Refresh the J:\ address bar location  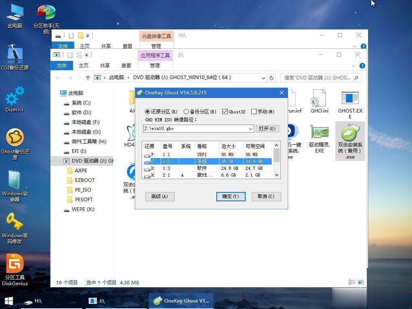pyautogui.click(x=272, y=78)
